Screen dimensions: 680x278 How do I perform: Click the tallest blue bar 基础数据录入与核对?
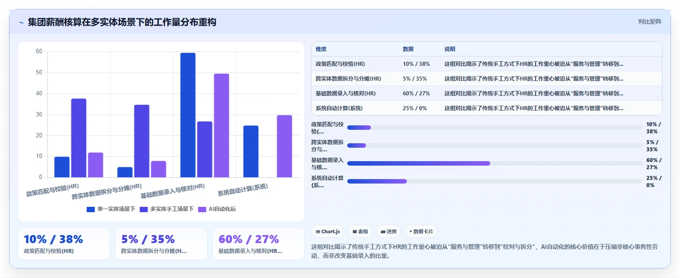187,115
